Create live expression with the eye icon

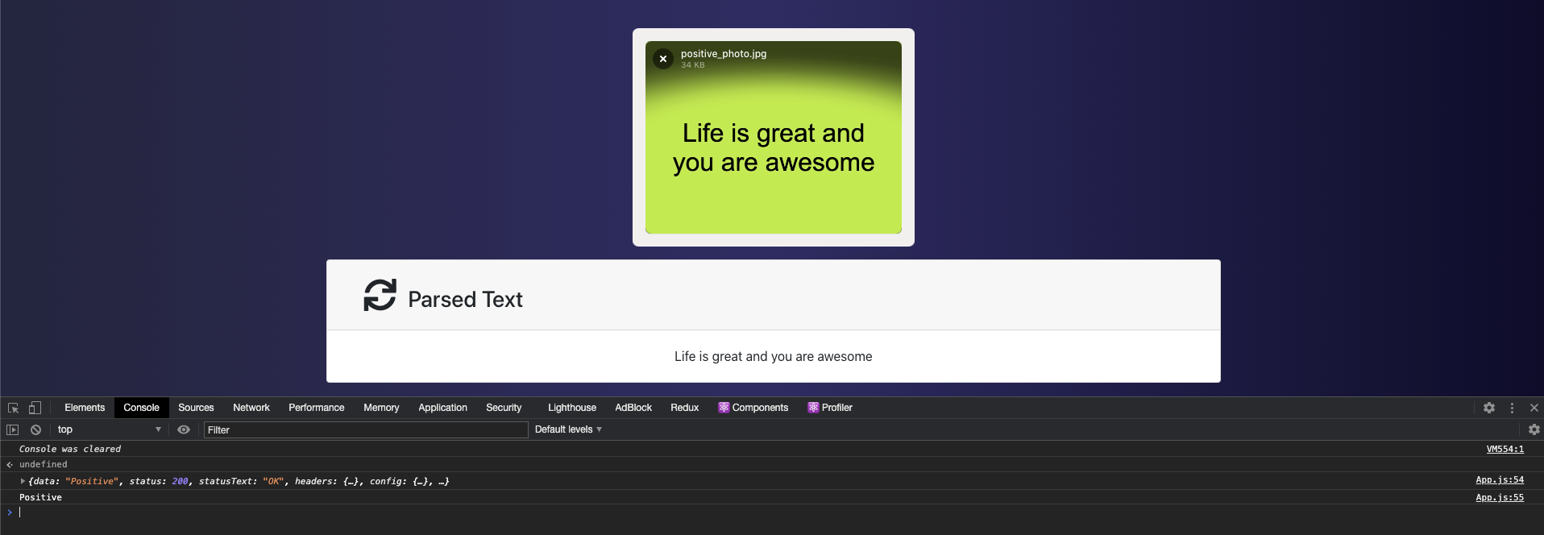point(184,429)
